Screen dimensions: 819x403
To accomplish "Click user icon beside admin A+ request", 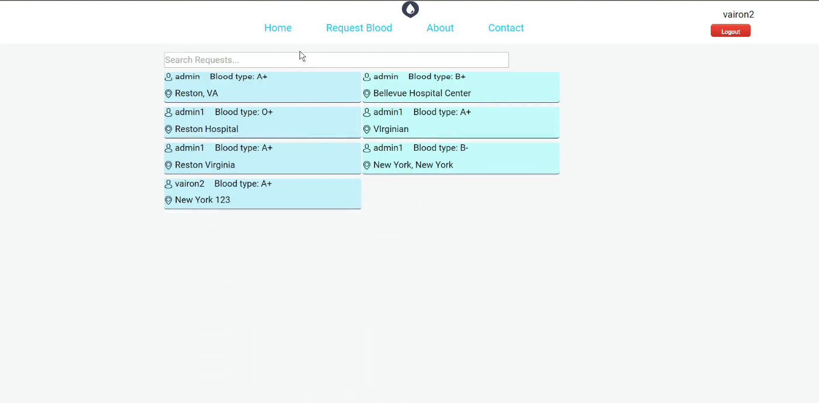I will coord(168,77).
